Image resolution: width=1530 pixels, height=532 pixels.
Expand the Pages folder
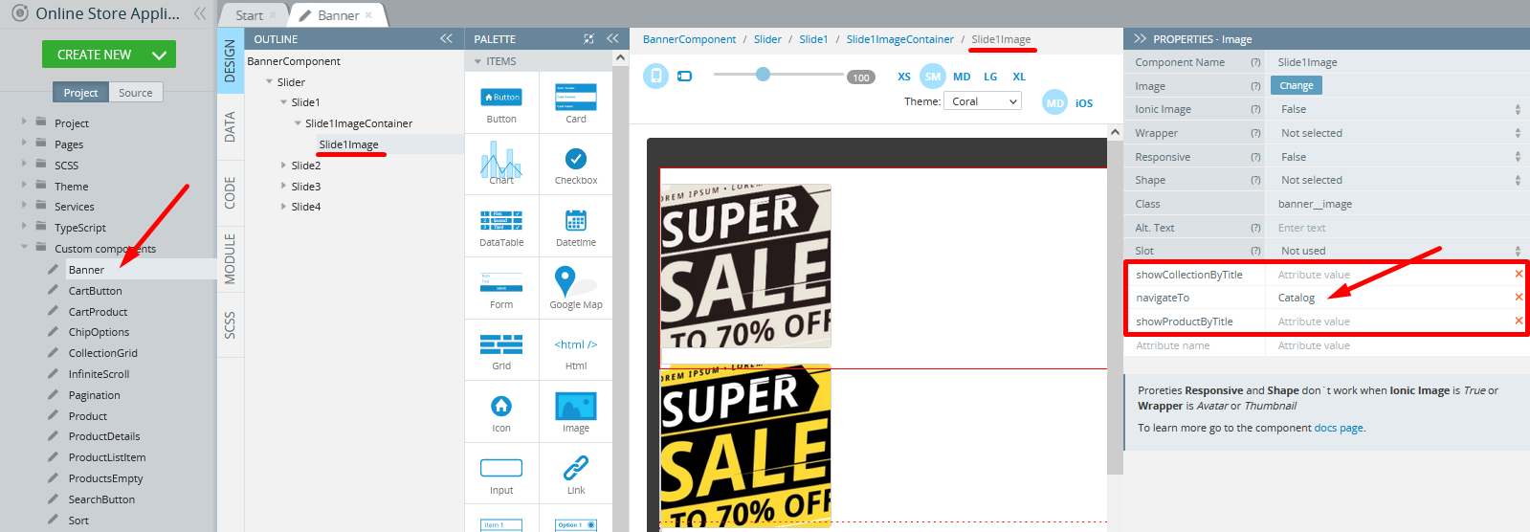click(x=24, y=144)
